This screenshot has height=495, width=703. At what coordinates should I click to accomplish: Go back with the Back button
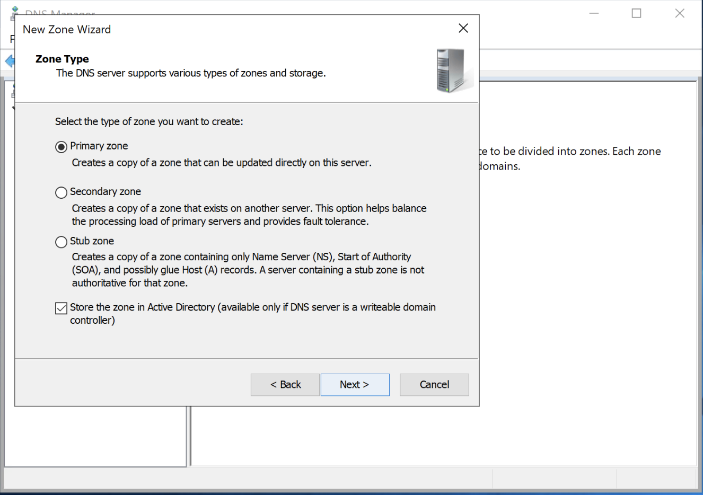[x=285, y=385]
